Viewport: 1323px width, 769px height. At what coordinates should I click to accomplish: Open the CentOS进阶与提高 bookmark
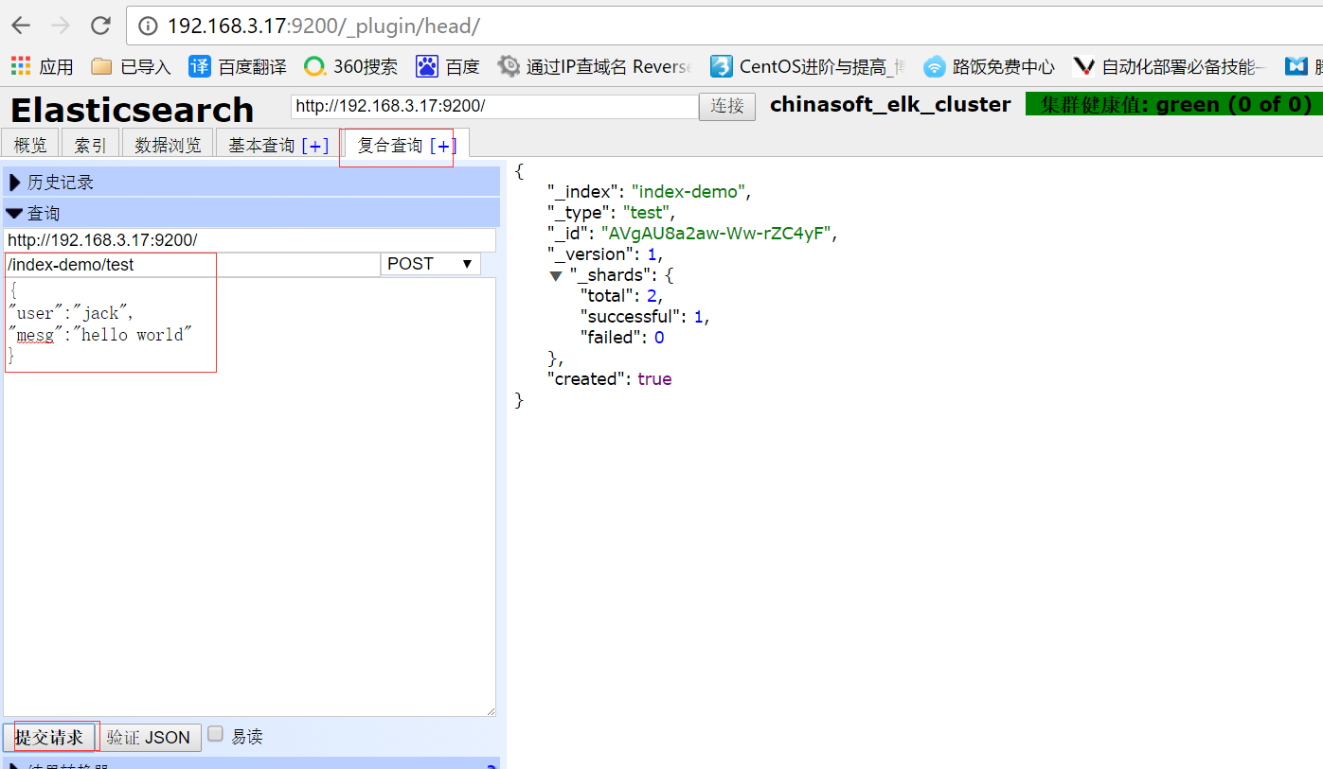pyautogui.click(x=807, y=66)
